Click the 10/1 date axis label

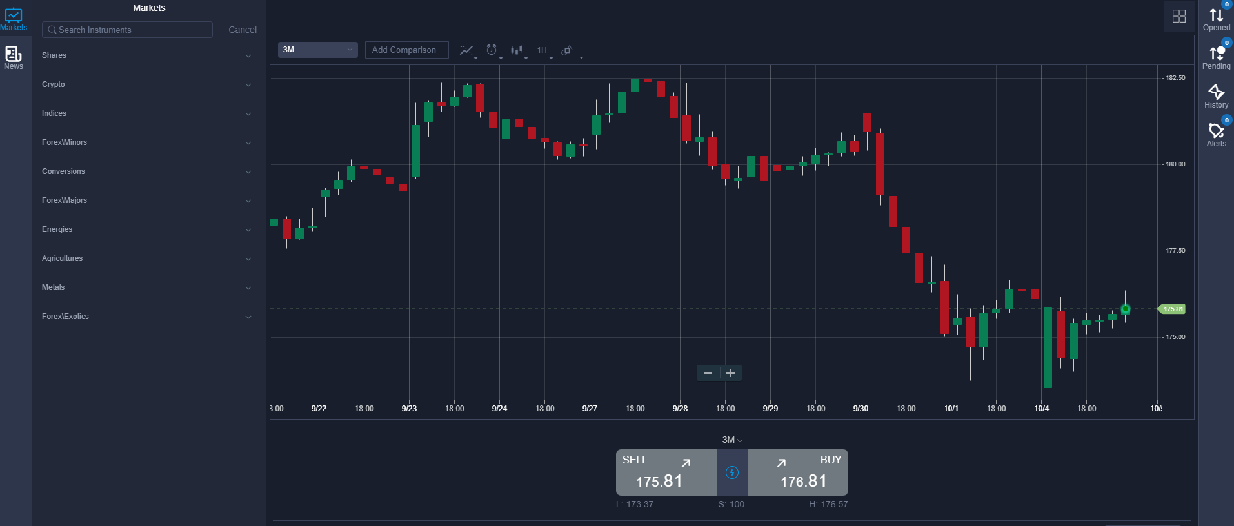[951, 409]
